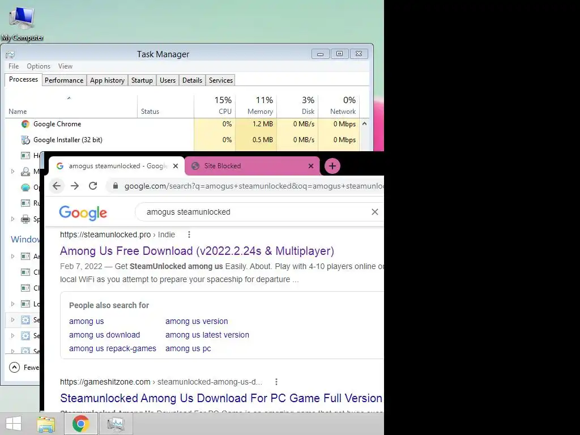This screenshot has height=435, width=580.
Task: Sort processes by Network column
Action: (x=339, y=106)
